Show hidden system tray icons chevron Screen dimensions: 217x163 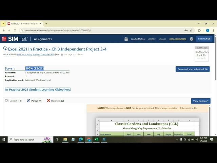click(177, 140)
